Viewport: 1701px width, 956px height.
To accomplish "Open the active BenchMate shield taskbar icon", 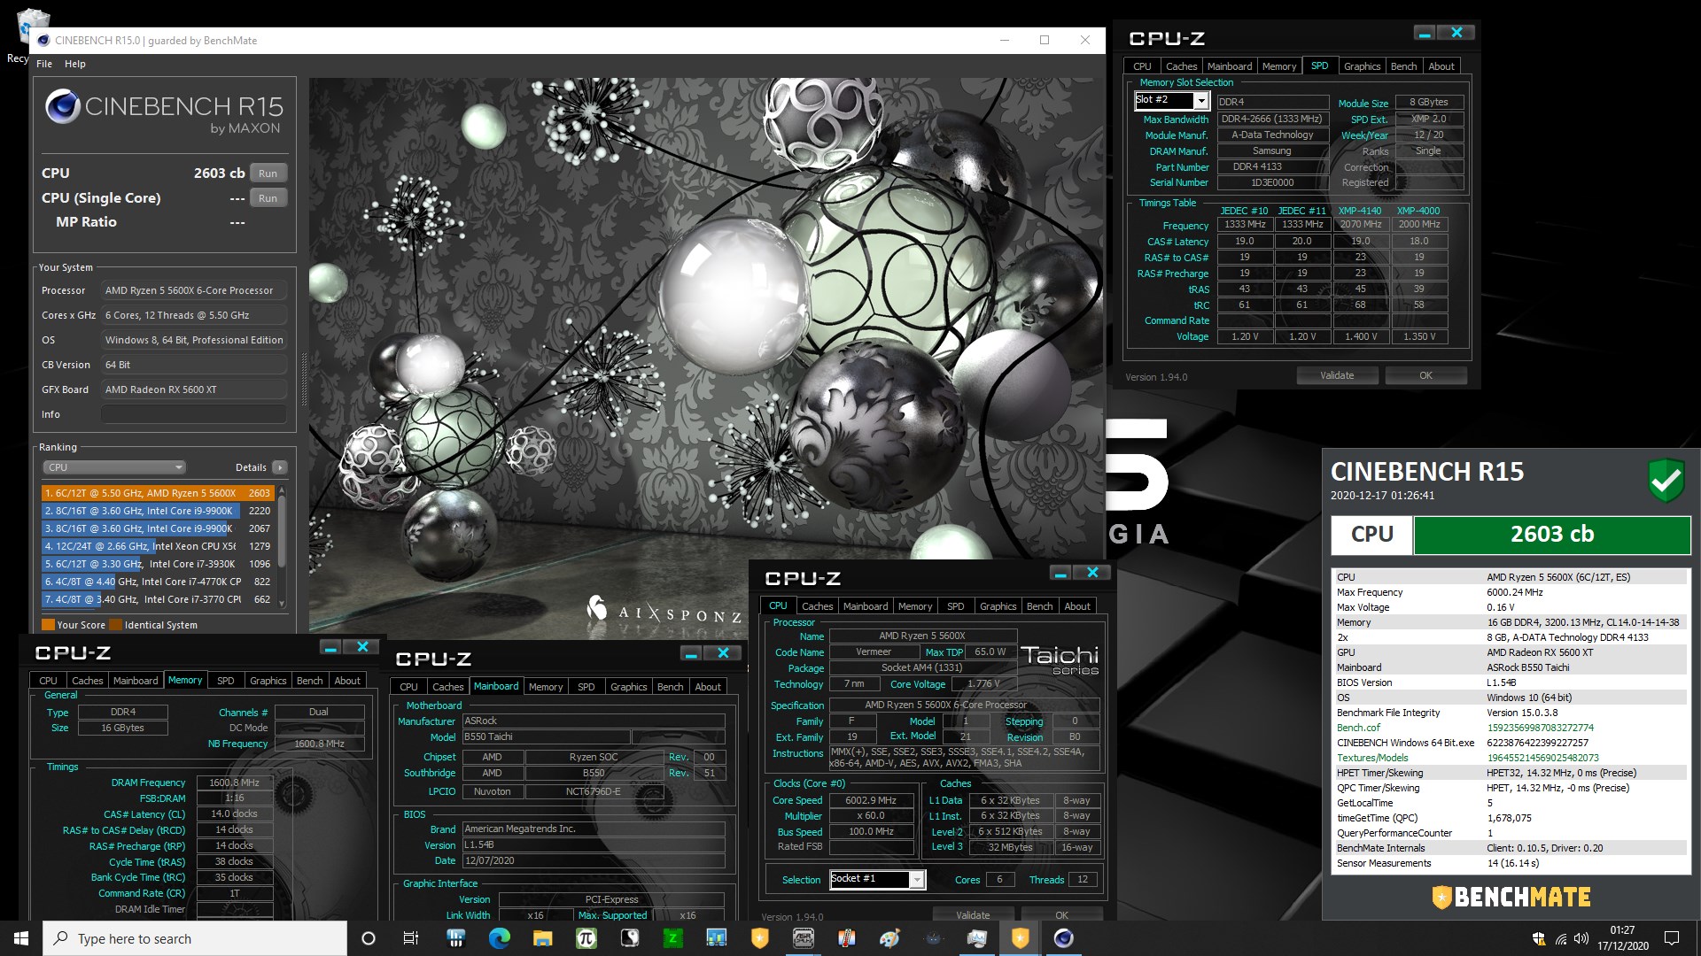I will point(1021,938).
